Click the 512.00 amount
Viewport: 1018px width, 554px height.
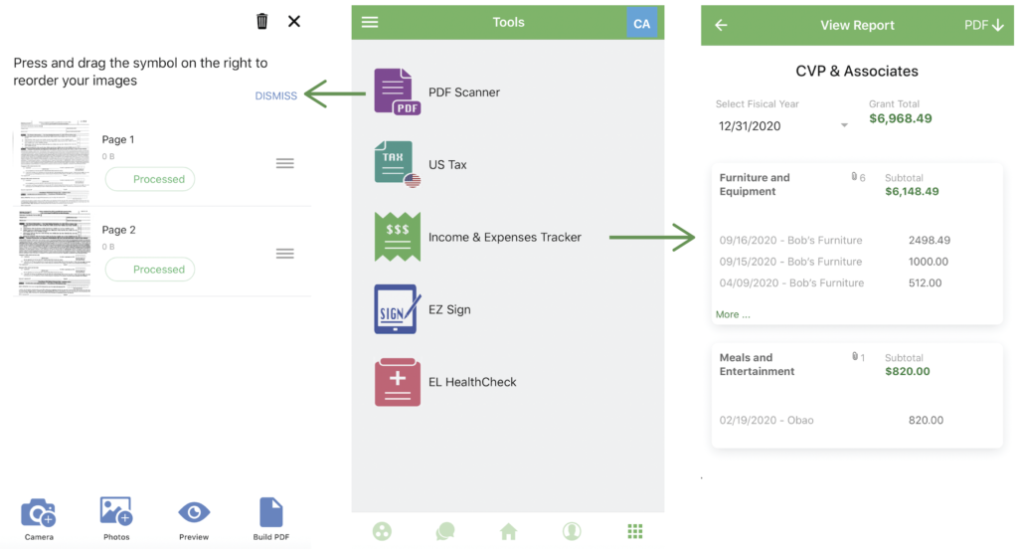[x=925, y=283]
